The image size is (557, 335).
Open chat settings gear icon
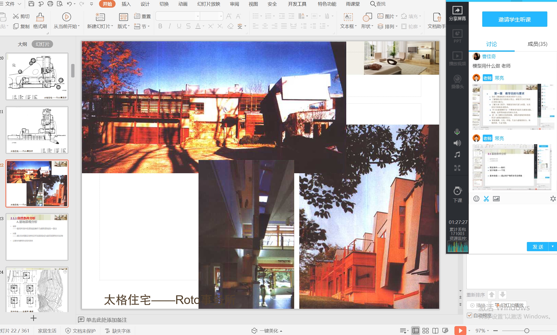pos(553,199)
